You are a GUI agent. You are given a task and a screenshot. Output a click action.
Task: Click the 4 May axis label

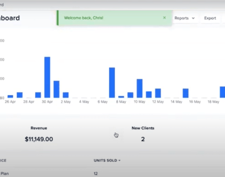tap(84, 102)
